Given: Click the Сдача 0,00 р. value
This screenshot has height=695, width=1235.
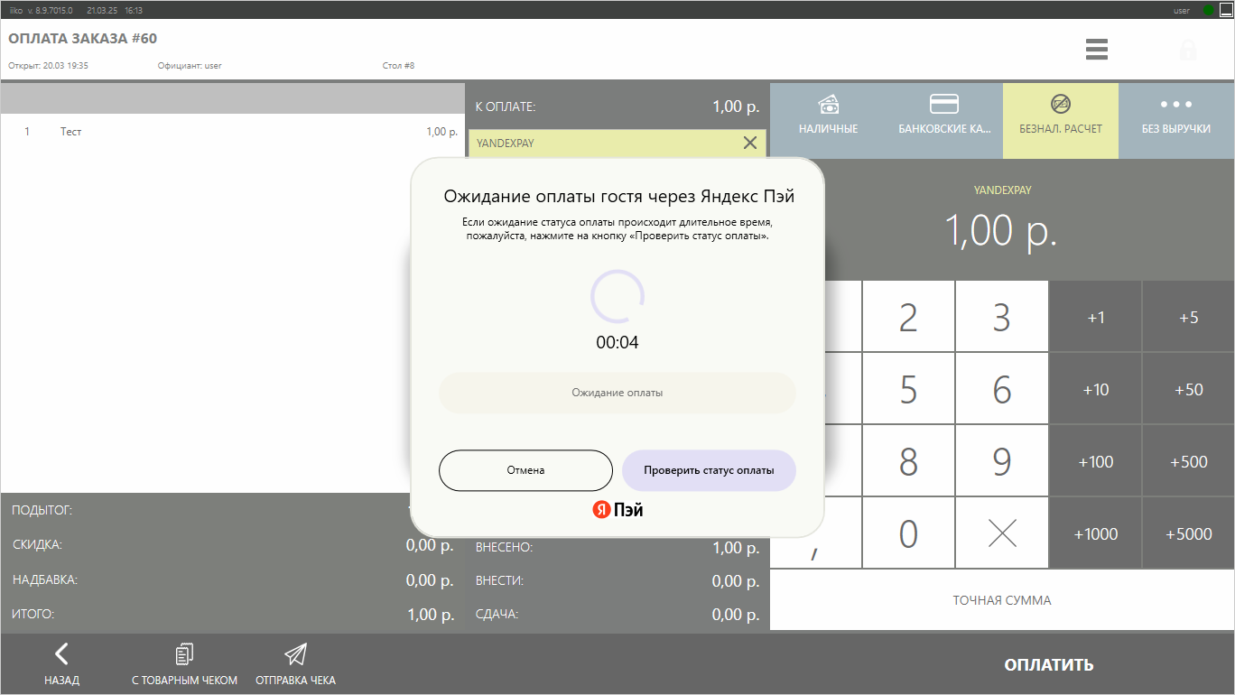Looking at the screenshot, I should (736, 615).
